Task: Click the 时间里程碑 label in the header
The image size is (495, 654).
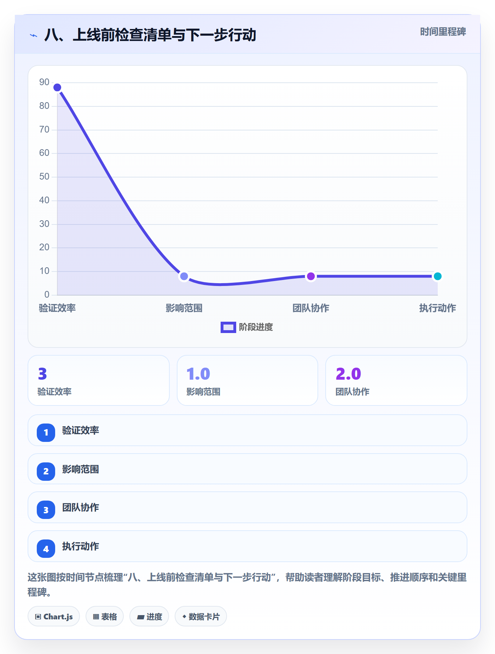Action: click(443, 32)
